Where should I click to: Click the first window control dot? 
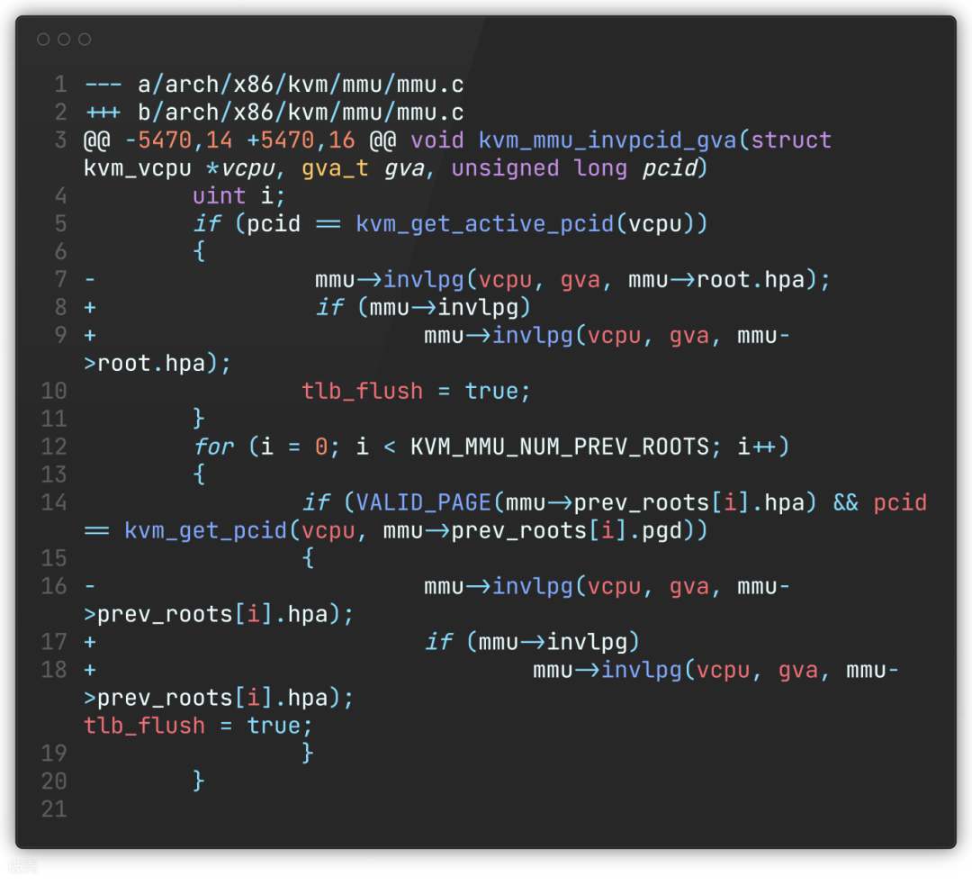43,40
